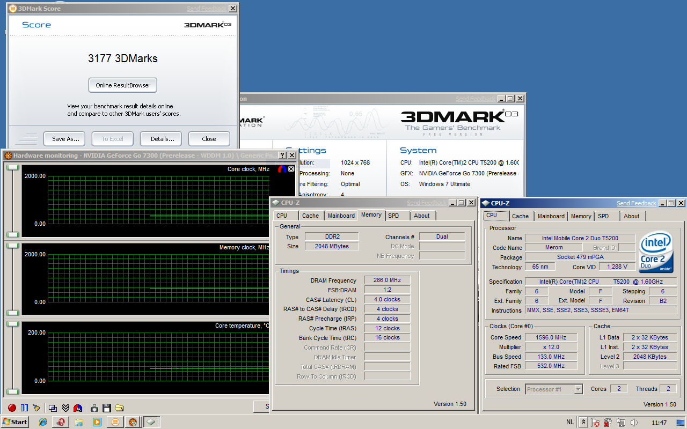687x429 pixels.
Task: Click the Core VID value 1.288 V
Action: (617, 267)
